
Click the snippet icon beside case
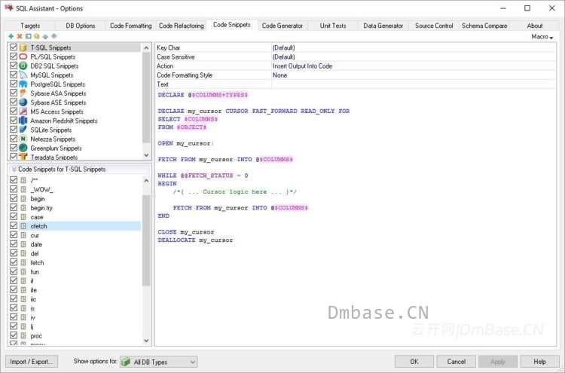[23, 217]
